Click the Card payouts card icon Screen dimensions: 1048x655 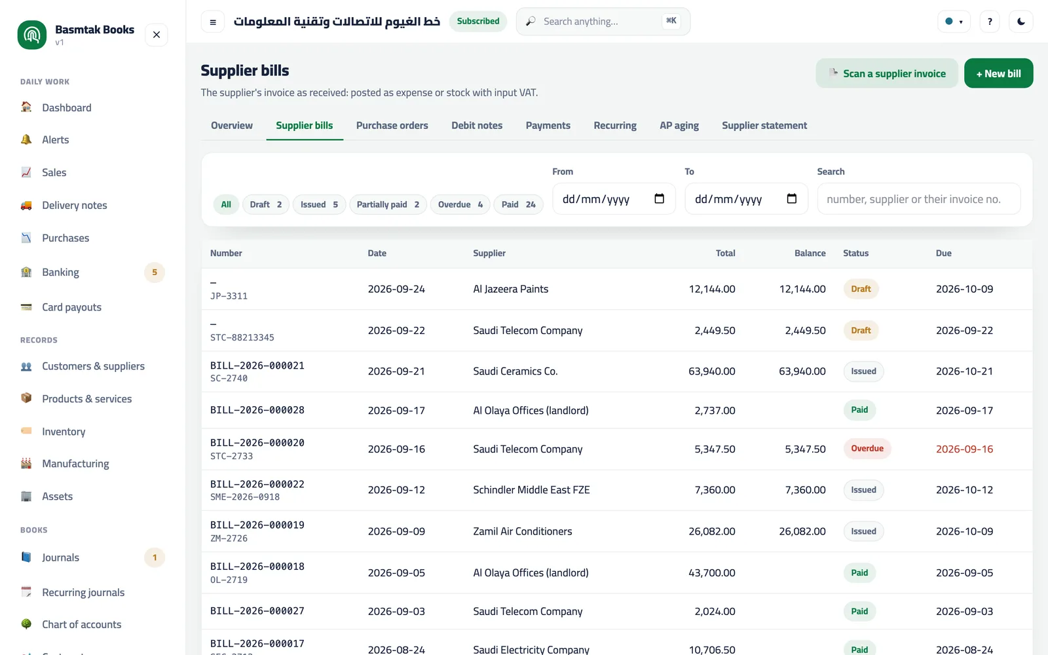[26, 307]
